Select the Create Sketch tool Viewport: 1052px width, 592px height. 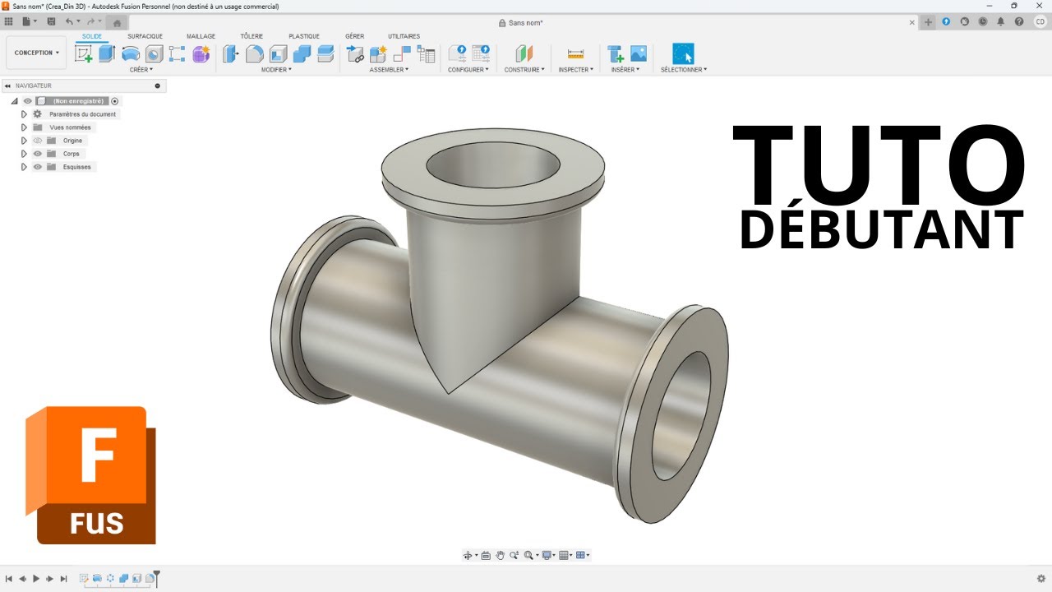point(85,53)
